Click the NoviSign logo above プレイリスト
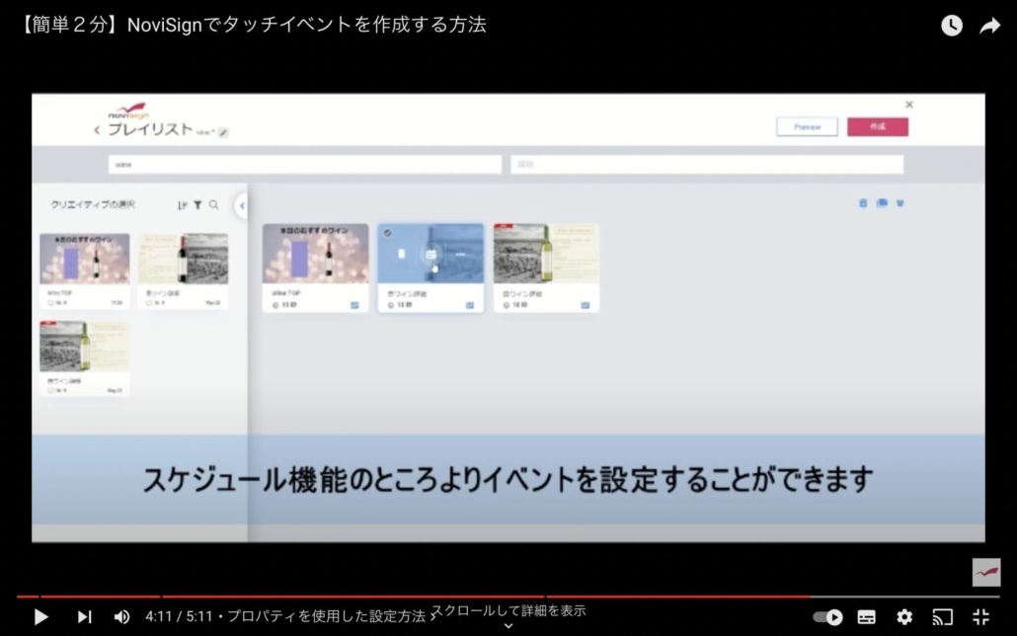The width and height of the screenshot is (1017, 636). click(128, 111)
